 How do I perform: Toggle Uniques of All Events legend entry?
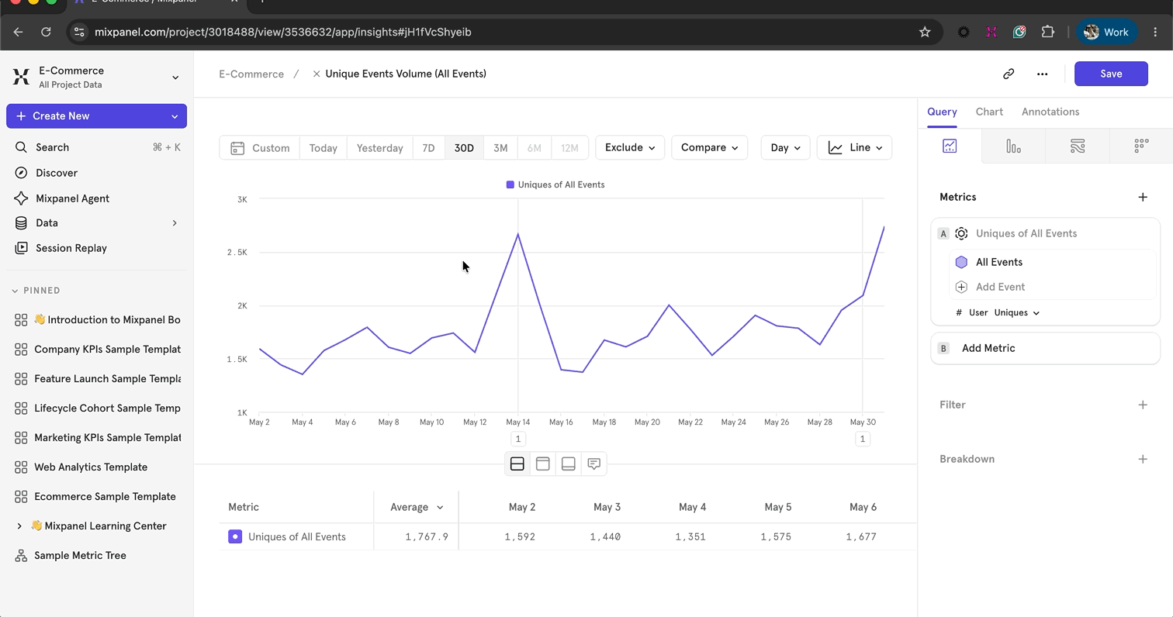click(x=555, y=184)
